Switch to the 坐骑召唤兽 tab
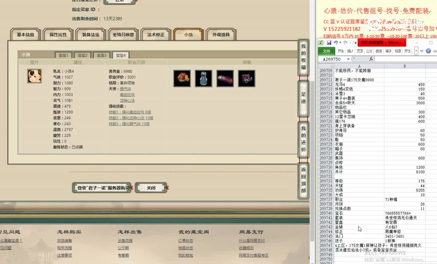Screen dimensions: 437x264 (x=123, y=34)
